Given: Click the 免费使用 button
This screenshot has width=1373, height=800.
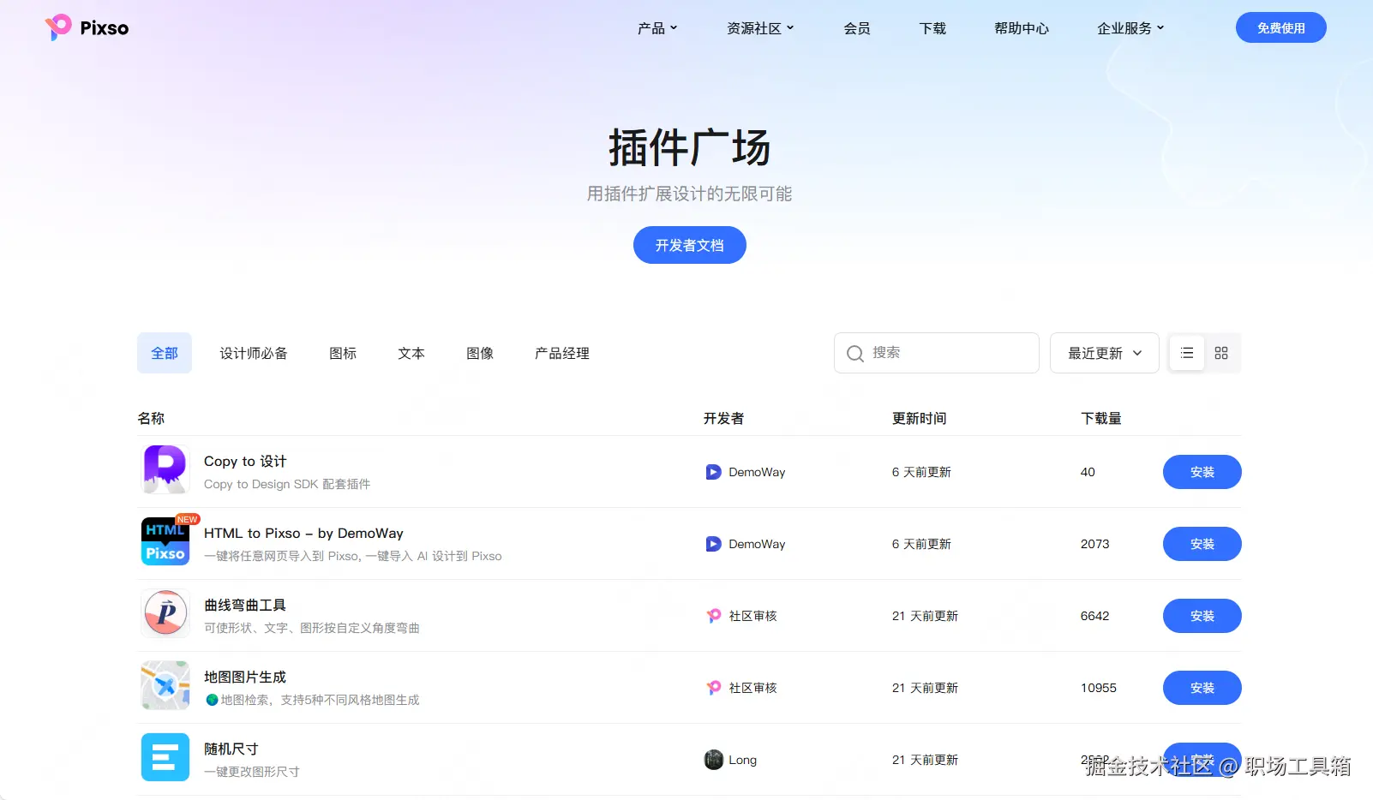Looking at the screenshot, I should pyautogui.click(x=1281, y=27).
